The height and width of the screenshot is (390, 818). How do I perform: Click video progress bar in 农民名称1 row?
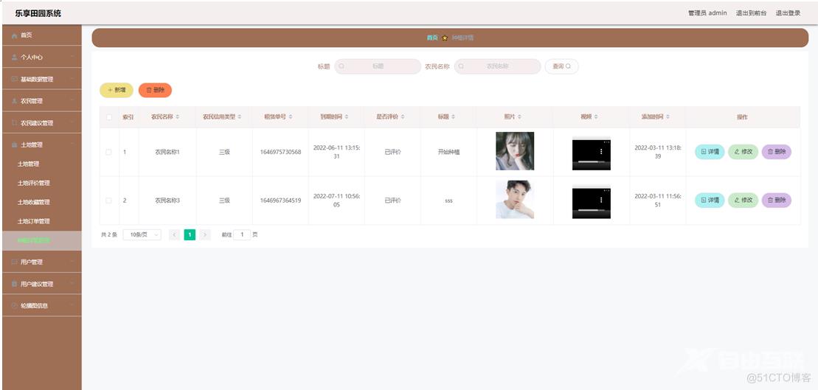[x=590, y=161]
